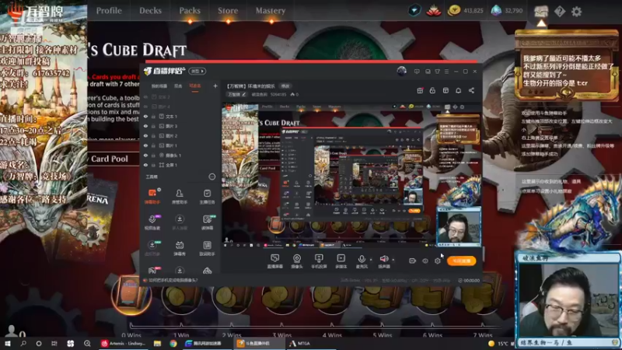Screen dimensions: 622x350
Task: Hide the 图片 2 layer
Action: [x=145, y=135]
